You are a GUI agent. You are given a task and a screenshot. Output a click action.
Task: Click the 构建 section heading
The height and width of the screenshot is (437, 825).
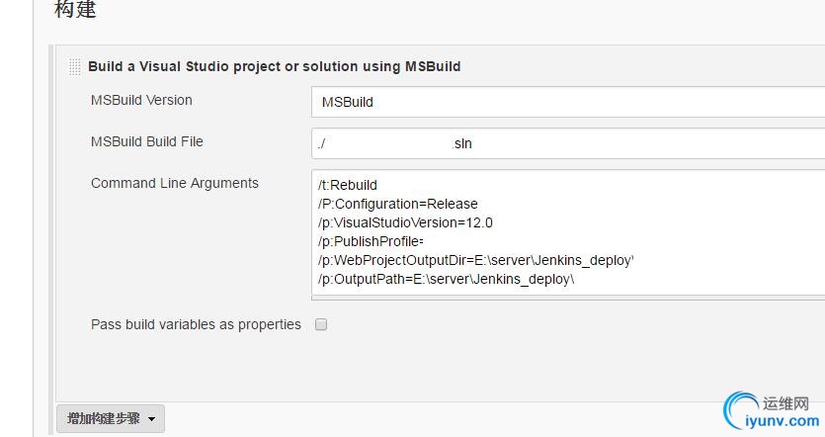point(75,10)
